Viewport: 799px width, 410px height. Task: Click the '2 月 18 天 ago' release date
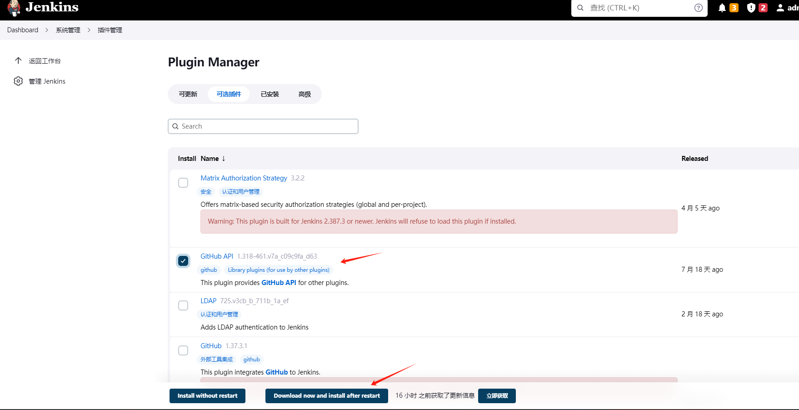coord(702,314)
